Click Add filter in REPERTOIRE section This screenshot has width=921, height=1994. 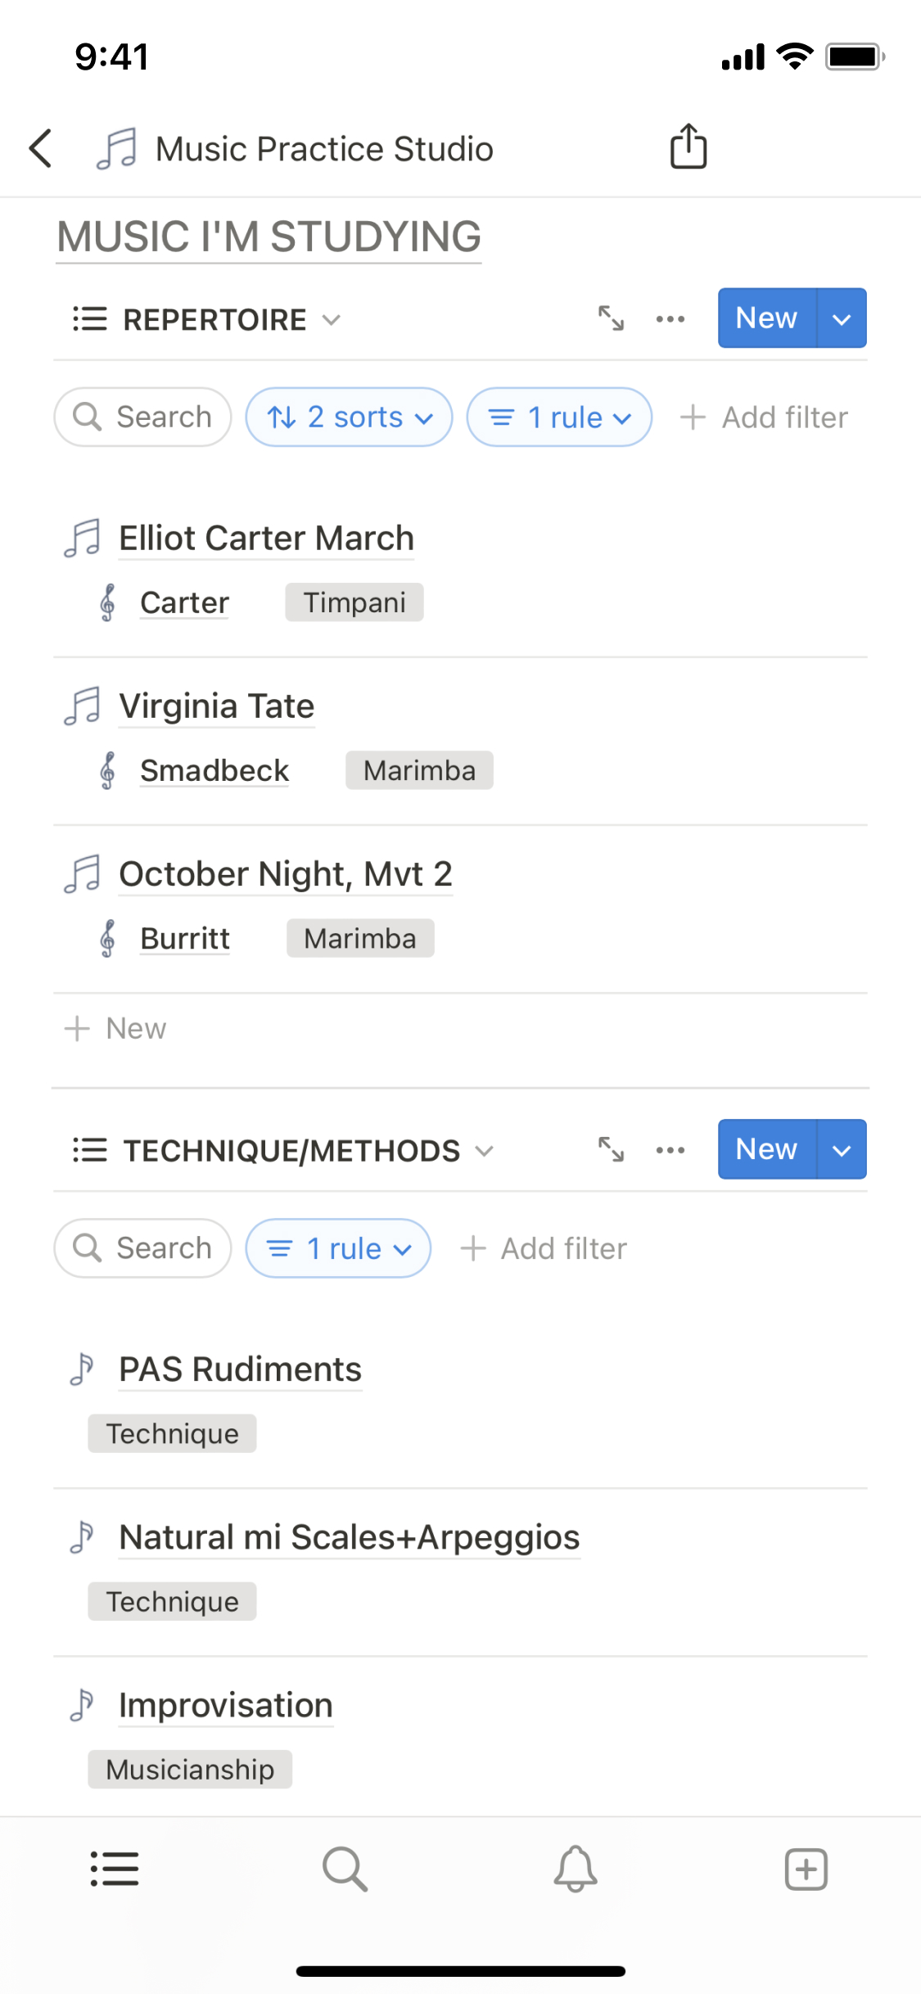point(765,417)
